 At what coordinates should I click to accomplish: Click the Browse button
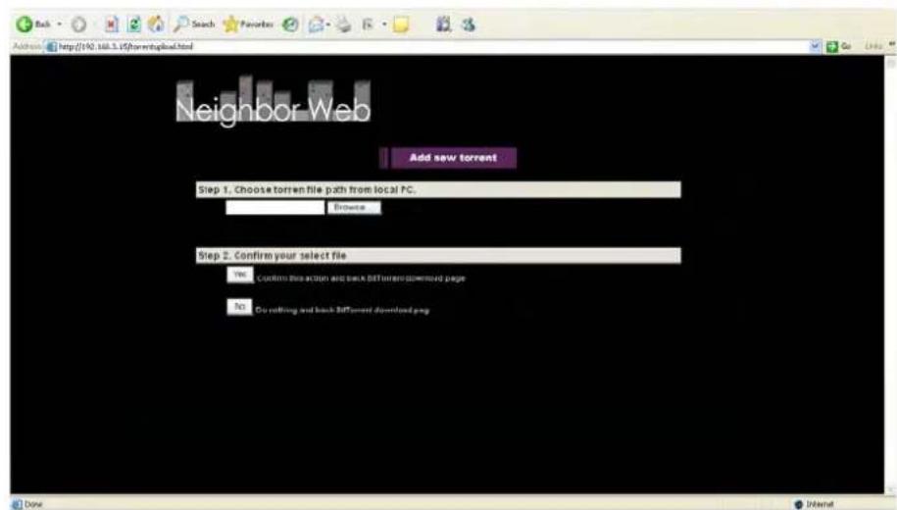(x=354, y=207)
